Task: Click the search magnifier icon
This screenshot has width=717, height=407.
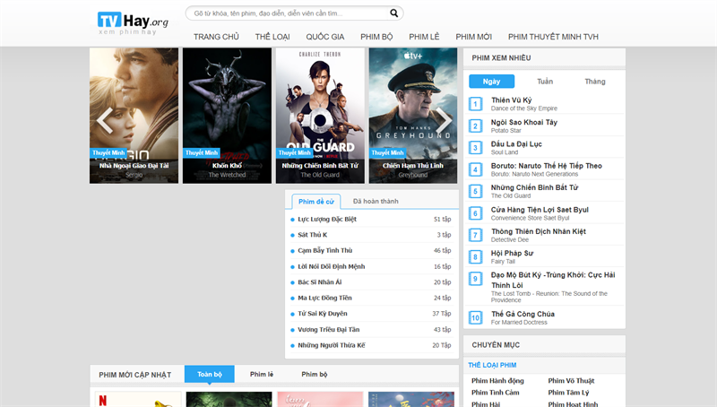Action: [x=393, y=13]
